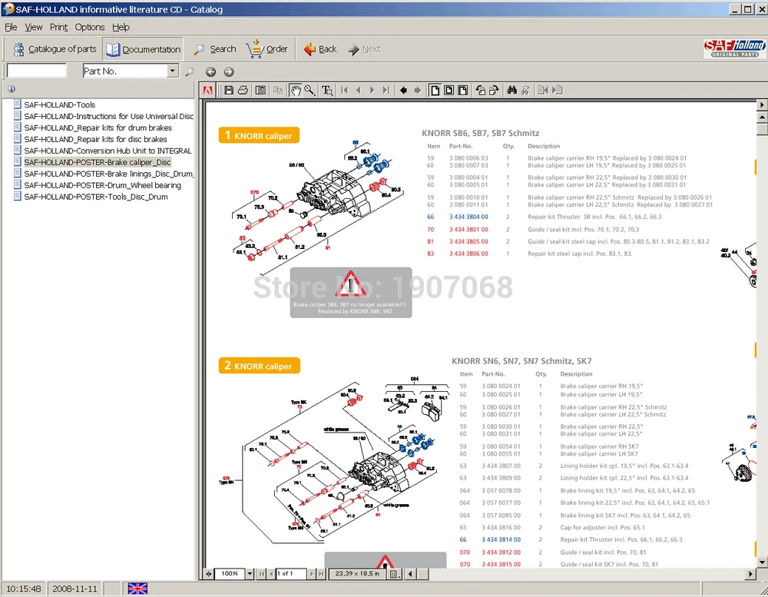This screenshot has height=597, width=768.
Task: Select the Zoom magnifier tool
Action: click(310, 90)
